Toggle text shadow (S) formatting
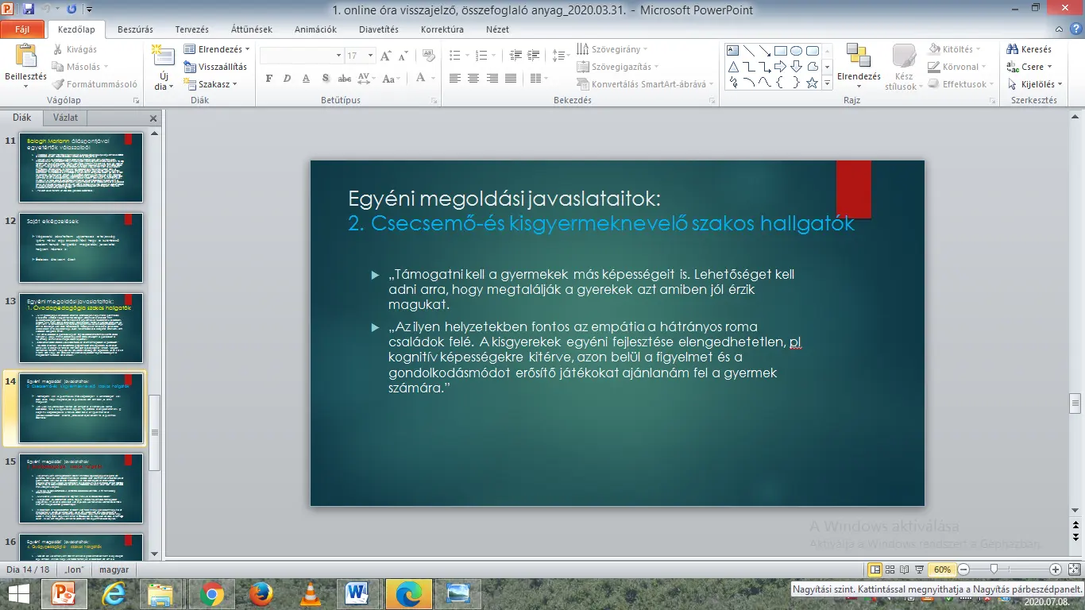Screen dimensions: 1085x610 [x=325, y=79]
